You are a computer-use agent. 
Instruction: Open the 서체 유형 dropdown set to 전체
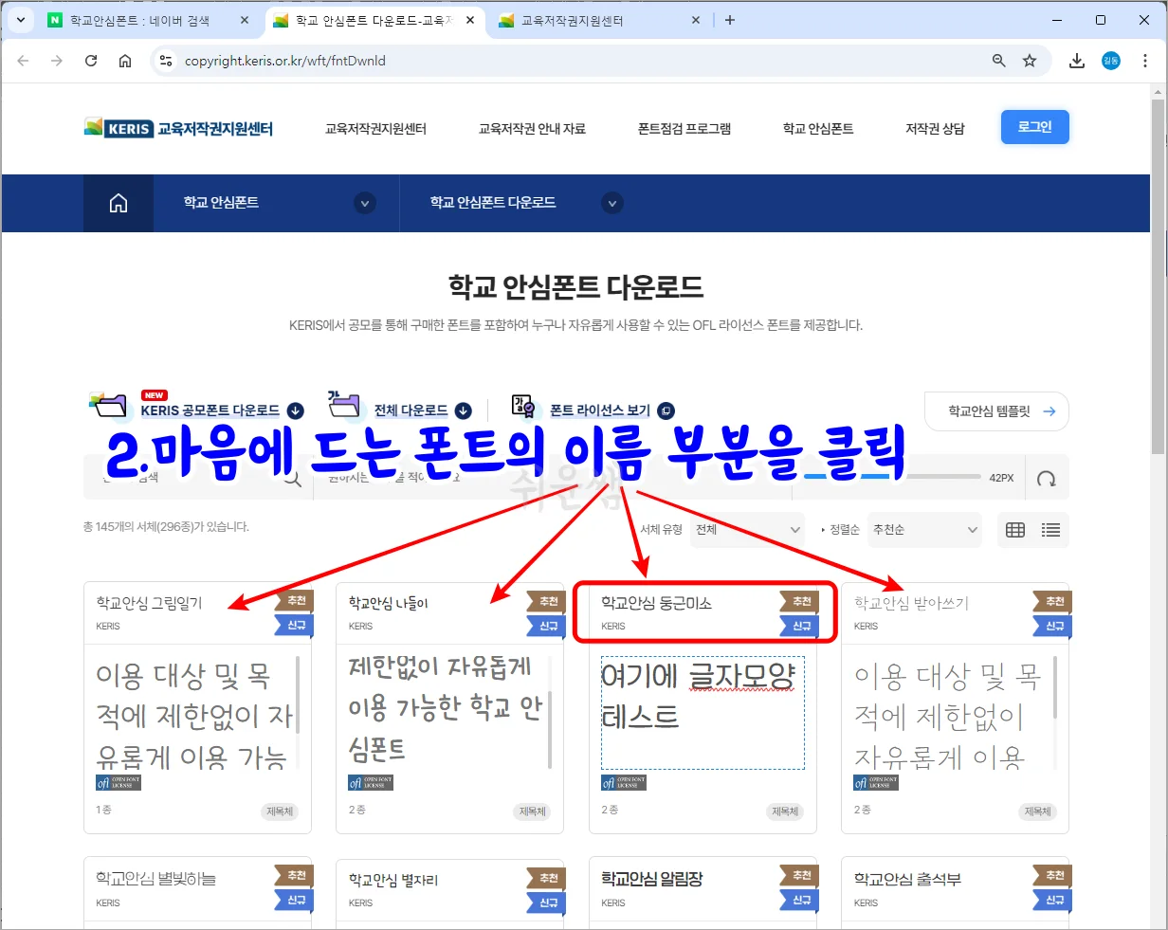click(x=747, y=530)
